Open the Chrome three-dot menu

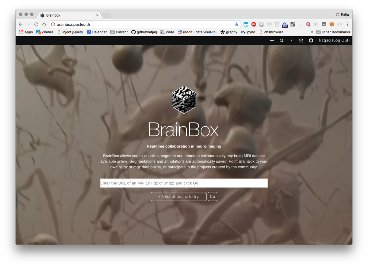pyautogui.click(x=347, y=24)
